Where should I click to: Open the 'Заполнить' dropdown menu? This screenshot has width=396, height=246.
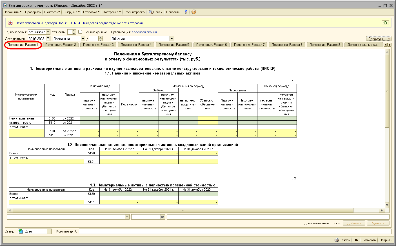pyautogui.click(x=12, y=12)
